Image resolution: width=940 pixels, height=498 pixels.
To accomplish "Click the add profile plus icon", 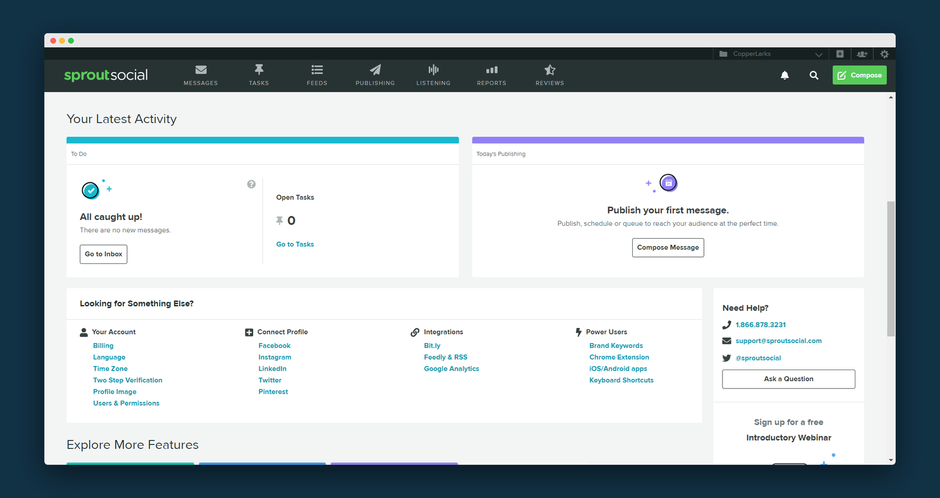I will click(x=840, y=54).
